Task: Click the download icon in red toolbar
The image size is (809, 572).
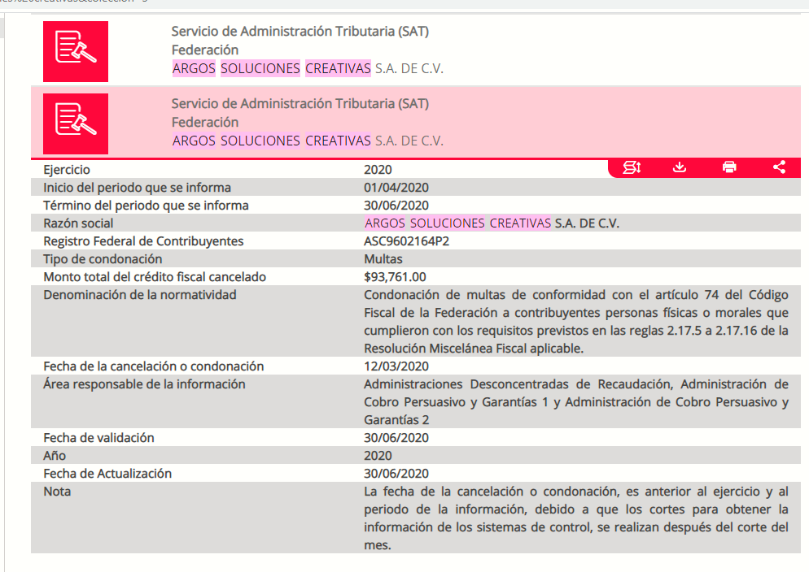Action: pos(680,167)
